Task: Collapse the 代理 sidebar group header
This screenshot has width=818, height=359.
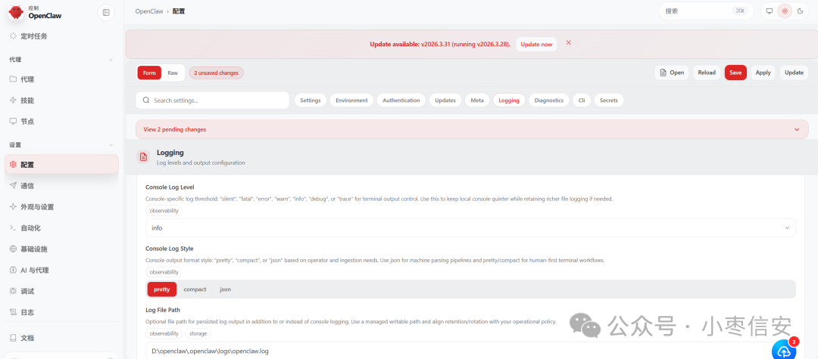Action: (61, 59)
